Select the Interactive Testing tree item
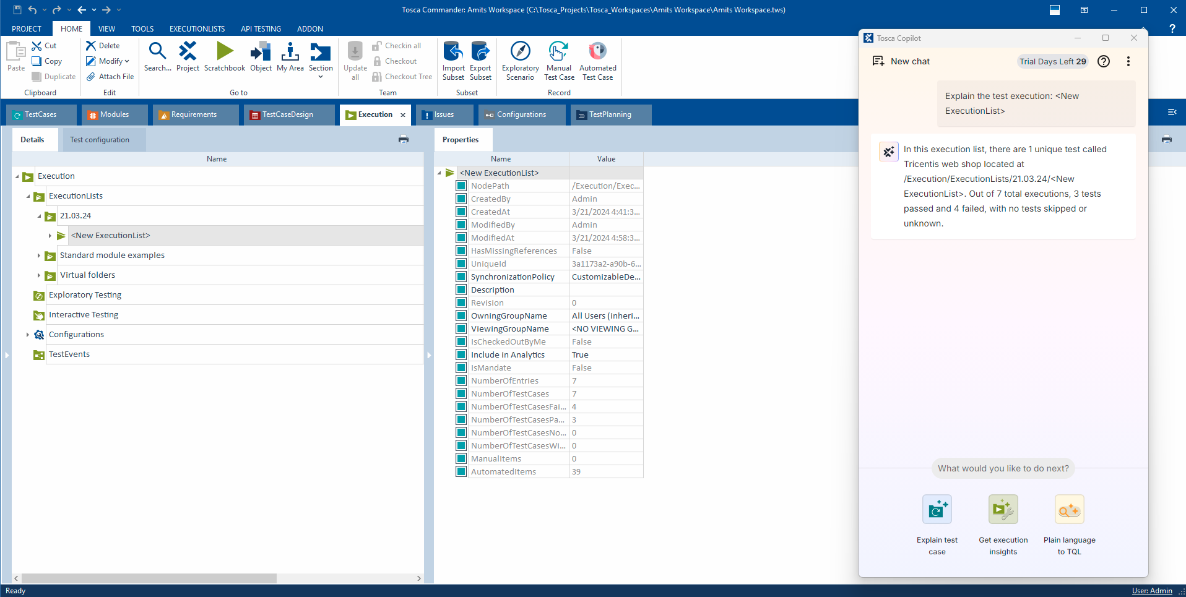This screenshot has height=597, width=1186. click(x=84, y=315)
